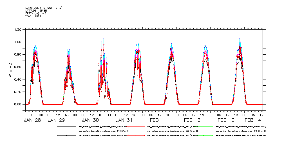Click the 0.80 y-axis label
Image resolution: width=284 pixels, height=142 pixels.
tap(18, 55)
